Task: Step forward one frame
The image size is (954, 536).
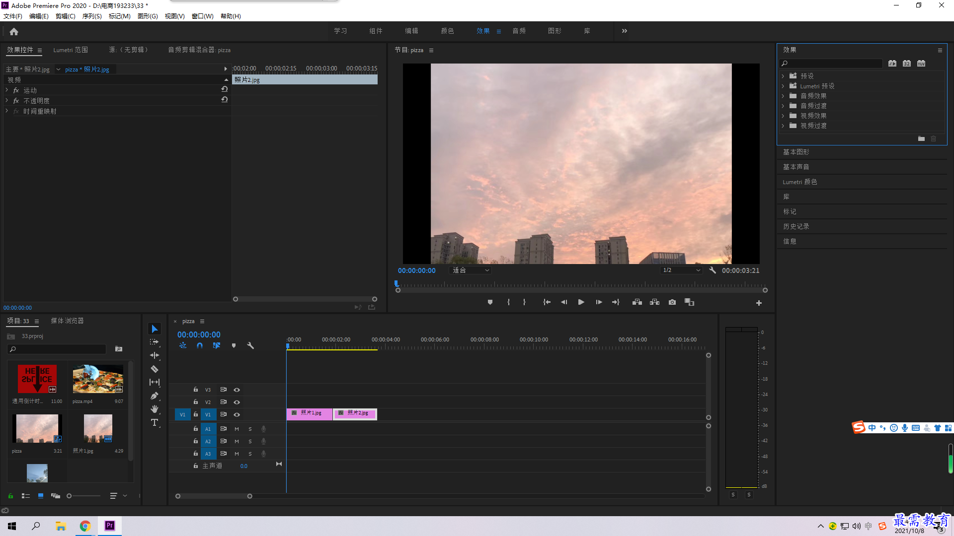Action: click(599, 302)
